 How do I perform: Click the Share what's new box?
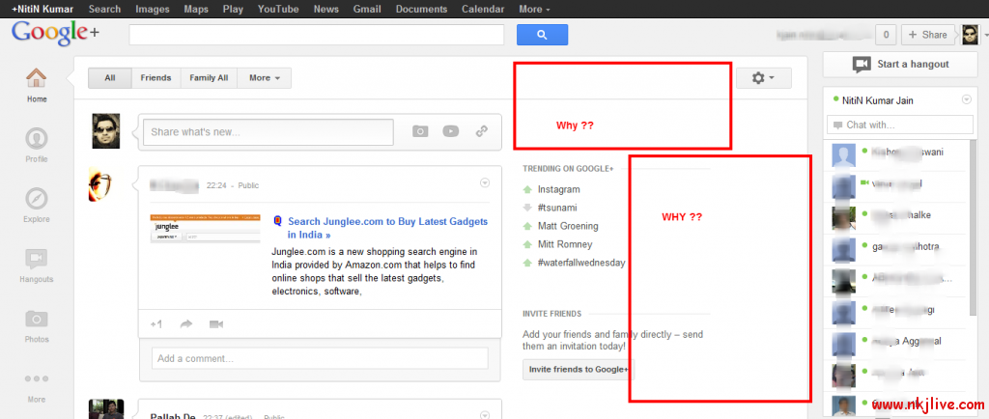tap(268, 132)
